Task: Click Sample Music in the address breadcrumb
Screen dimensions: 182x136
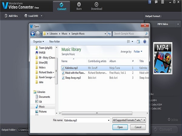Action: tap(78, 34)
